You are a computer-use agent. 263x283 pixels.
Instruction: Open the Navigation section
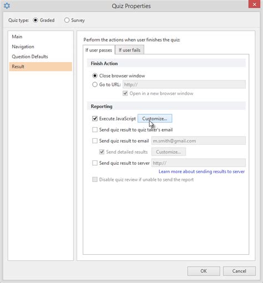point(41,47)
